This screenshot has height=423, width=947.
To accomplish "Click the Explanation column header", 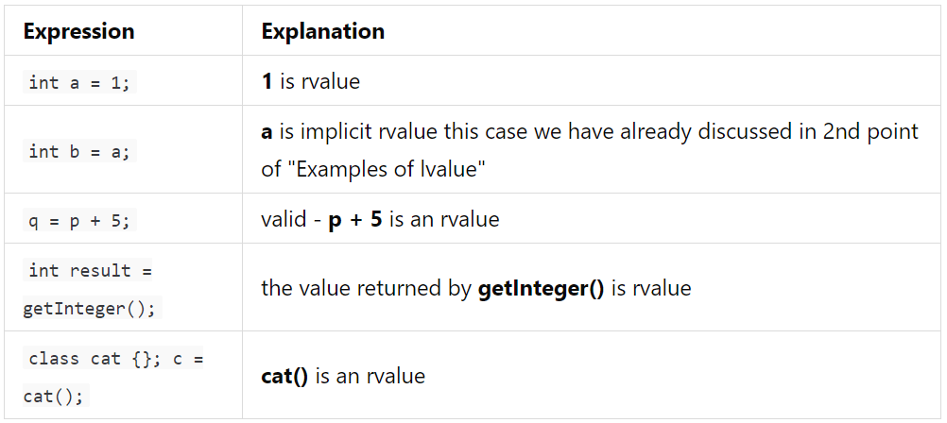I will 323,31.
